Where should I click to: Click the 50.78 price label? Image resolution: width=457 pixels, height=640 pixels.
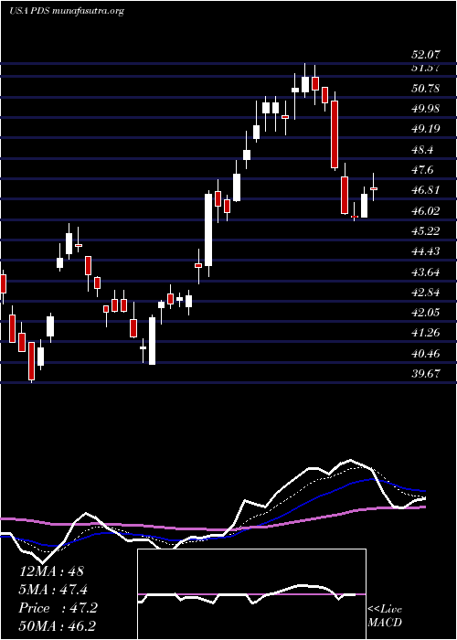click(x=426, y=88)
